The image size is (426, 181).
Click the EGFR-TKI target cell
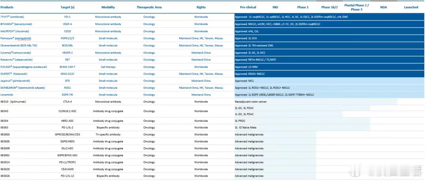click(x=67, y=95)
